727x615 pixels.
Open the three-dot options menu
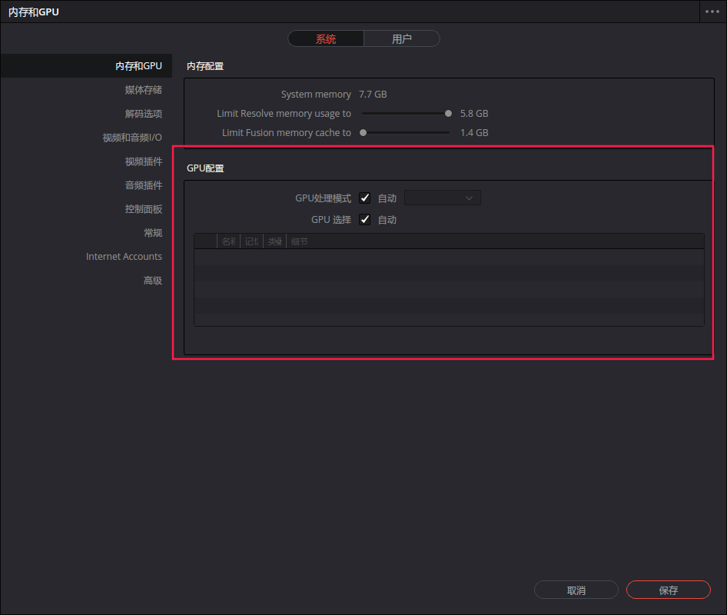[x=713, y=12]
